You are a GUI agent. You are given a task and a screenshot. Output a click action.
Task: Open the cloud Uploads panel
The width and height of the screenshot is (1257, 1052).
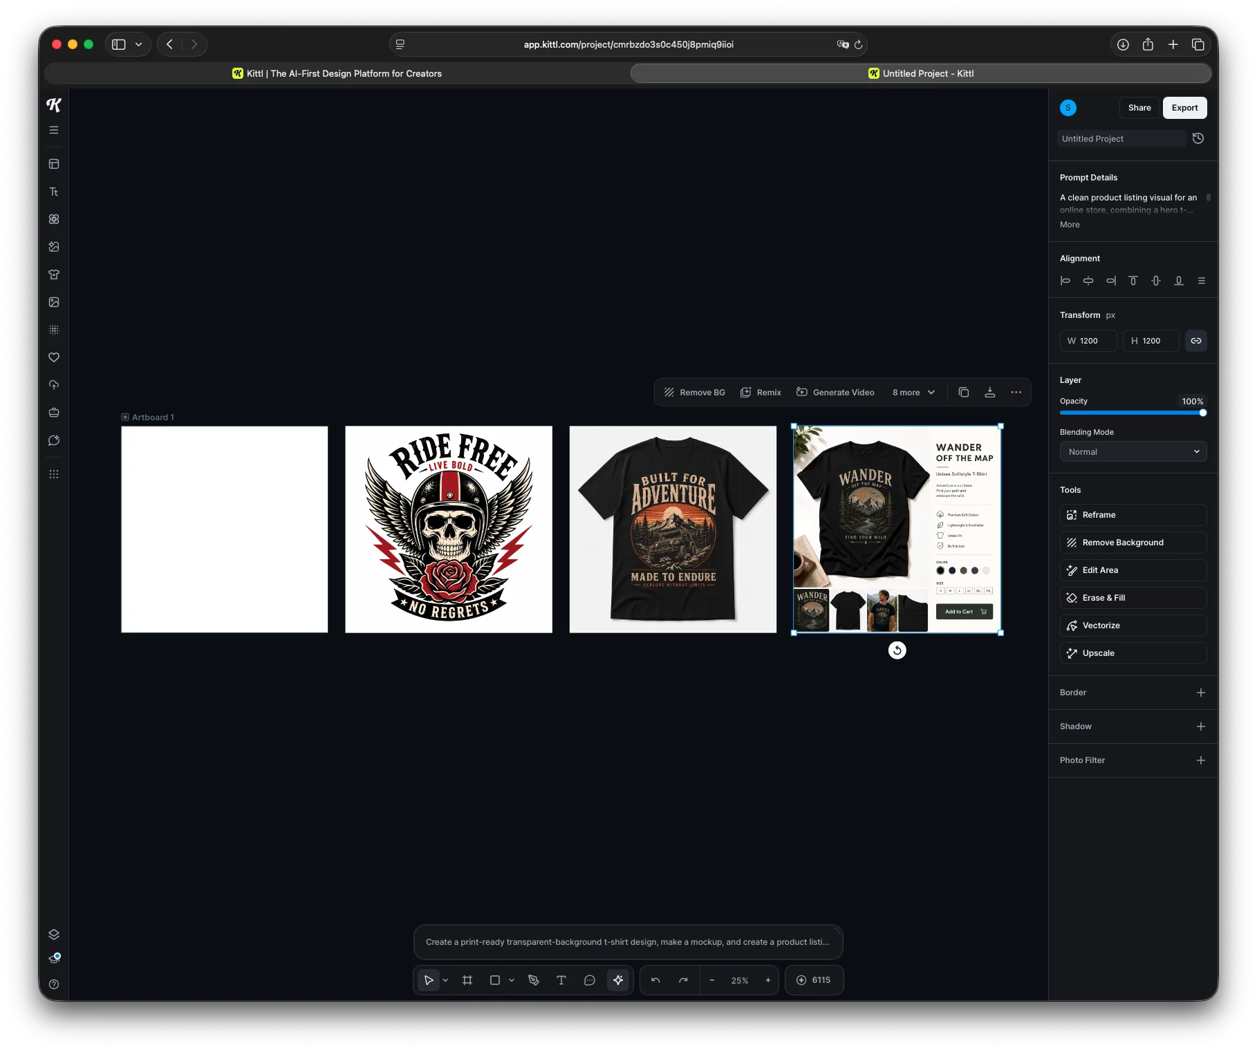click(54, 385)
